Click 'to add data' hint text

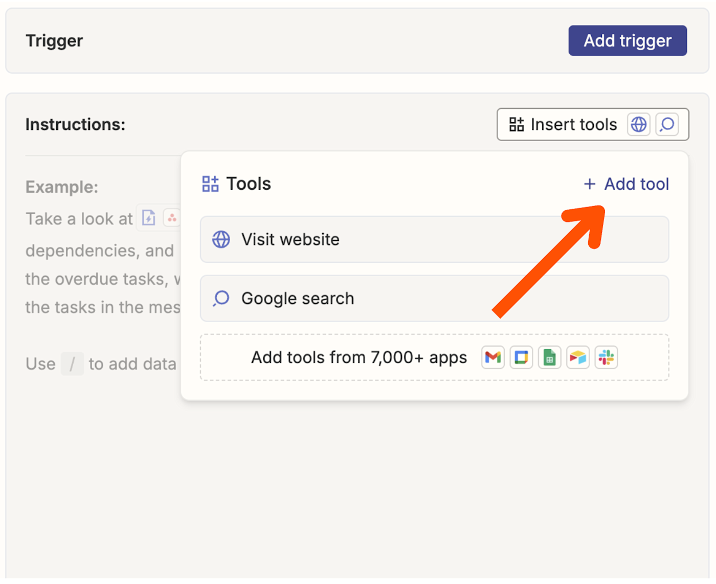[x=132, y=364]
